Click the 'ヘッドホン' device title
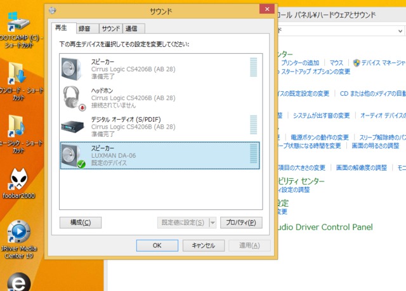406x291 pixels. (x=102, y=91)
